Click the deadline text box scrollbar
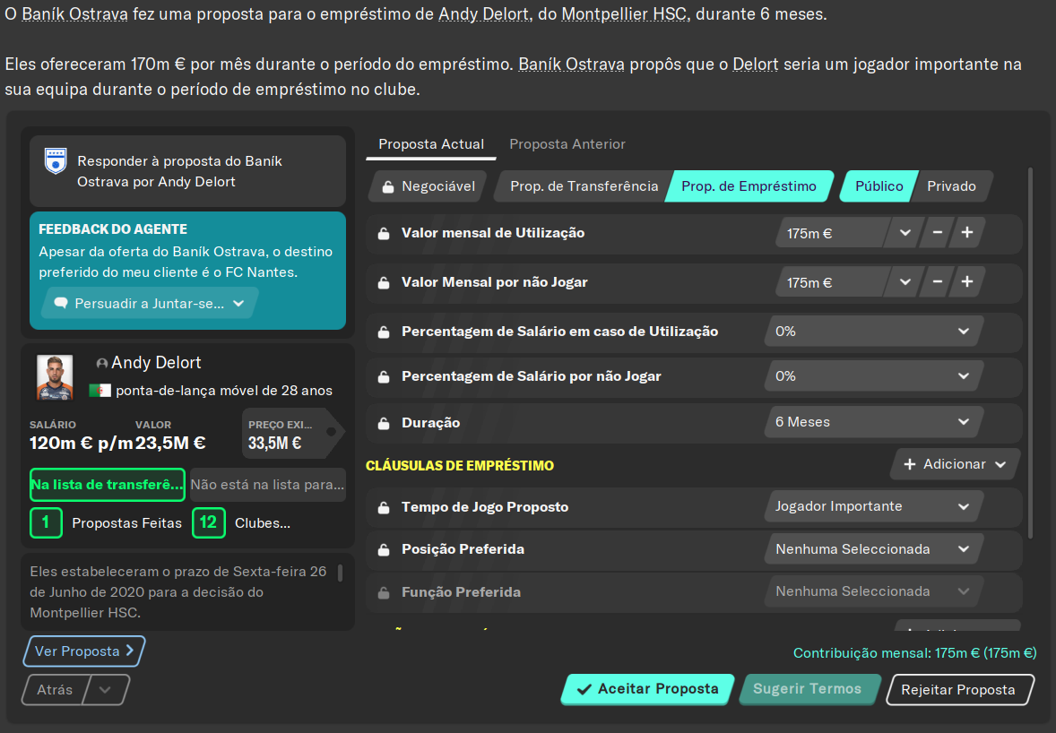Image resolution: width=1056 pixels, height=733 pixels. pyautogui.click(x=340, y=573)
